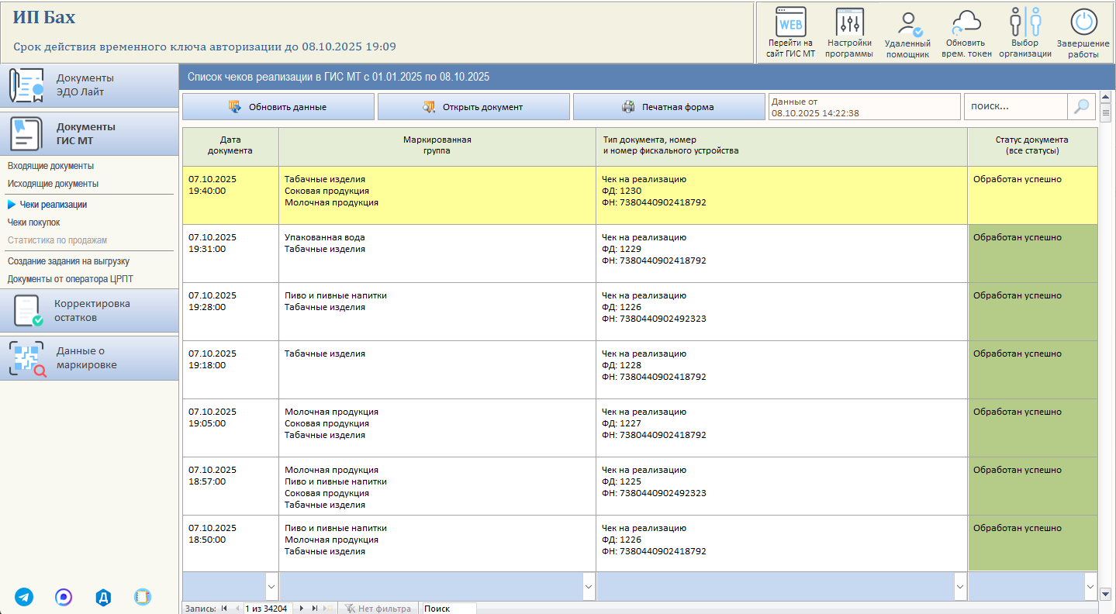Click the Печатная форма button
1116x614 pixels.
pyautogui.click(x=669, y=107)
